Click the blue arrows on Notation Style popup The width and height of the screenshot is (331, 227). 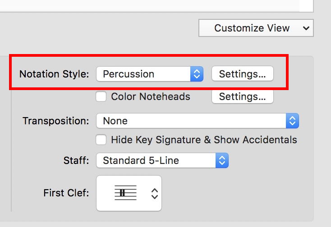(197, 74)
